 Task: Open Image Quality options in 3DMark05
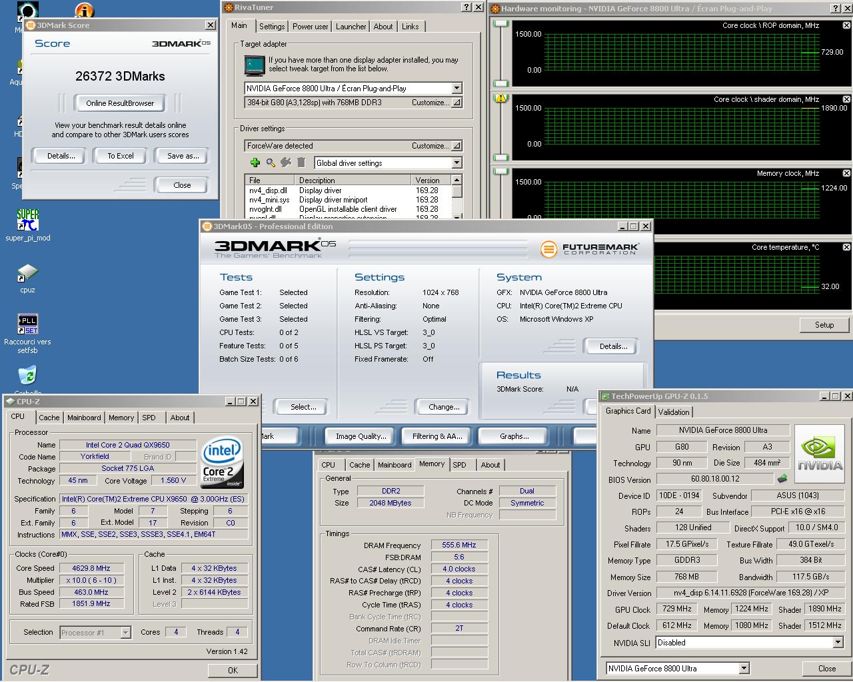click(x=361, y=436)
